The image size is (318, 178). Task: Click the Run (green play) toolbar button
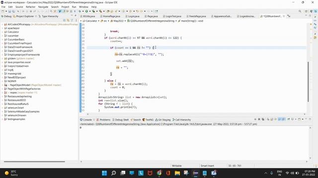point(86,11)
